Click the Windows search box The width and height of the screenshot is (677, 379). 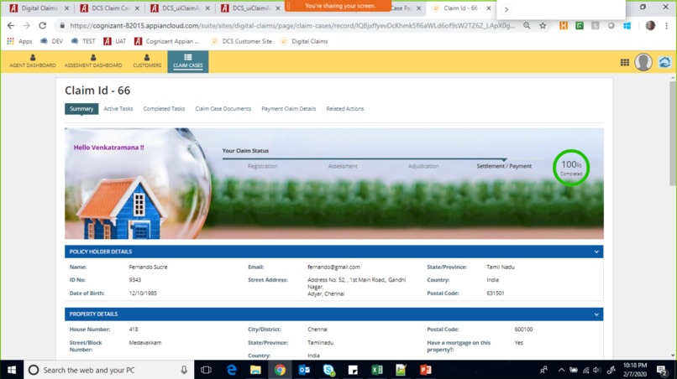109,370
